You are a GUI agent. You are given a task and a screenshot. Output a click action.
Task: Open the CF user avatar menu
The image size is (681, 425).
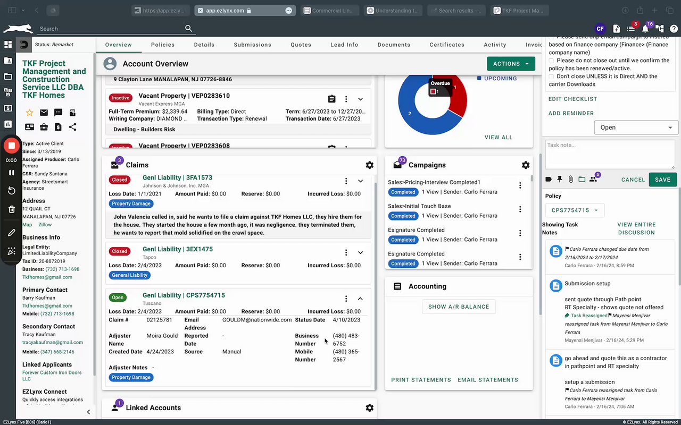pyautogui.click(x=600, y=29)
